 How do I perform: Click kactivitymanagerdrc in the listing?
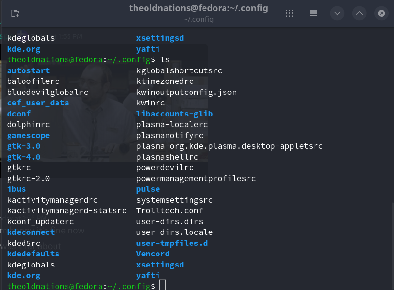pos(52,200)
